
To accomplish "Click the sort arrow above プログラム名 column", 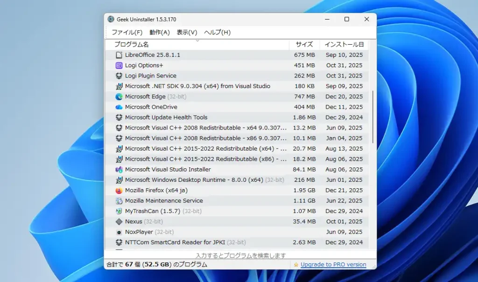I will click(x=198, y=41).
